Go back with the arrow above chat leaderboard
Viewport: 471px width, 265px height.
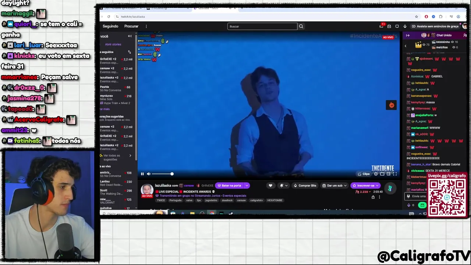tap(406, 46)
